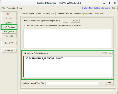This screenshot has height=94, width=118.
Task: Click the rule statements horizontal scrollbar
Action: point(68,78)
